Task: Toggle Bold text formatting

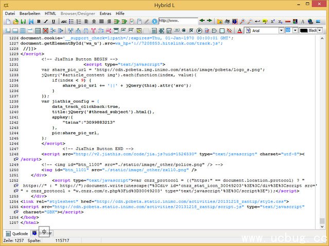Action: pyautogui.click(x=39, y=21)
